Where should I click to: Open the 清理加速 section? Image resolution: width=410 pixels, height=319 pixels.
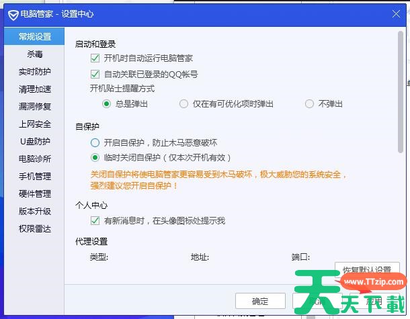pyautogui.click(x=34, y=89)
